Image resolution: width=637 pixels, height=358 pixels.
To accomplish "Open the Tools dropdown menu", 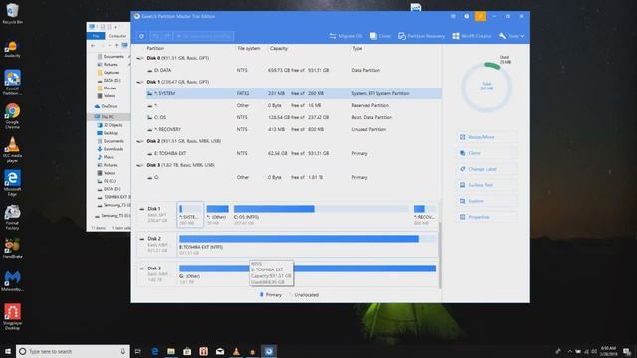I will pos(511,36).
